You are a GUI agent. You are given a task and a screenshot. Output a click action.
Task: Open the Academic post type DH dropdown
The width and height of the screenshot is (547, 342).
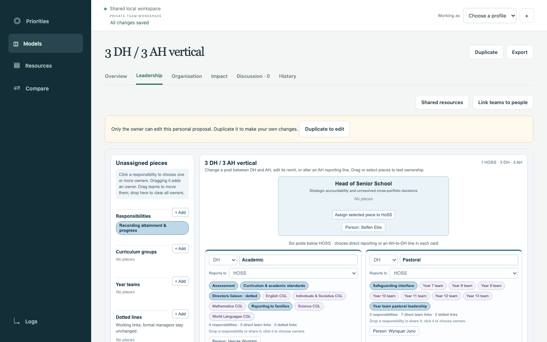coord(223,260)
